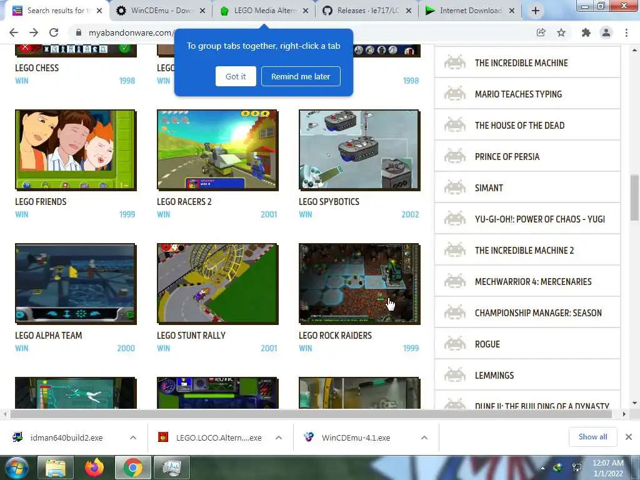The image size is (640, 480).
Task: Click the idman640build2.exe file icon
Action: point(17,437)
